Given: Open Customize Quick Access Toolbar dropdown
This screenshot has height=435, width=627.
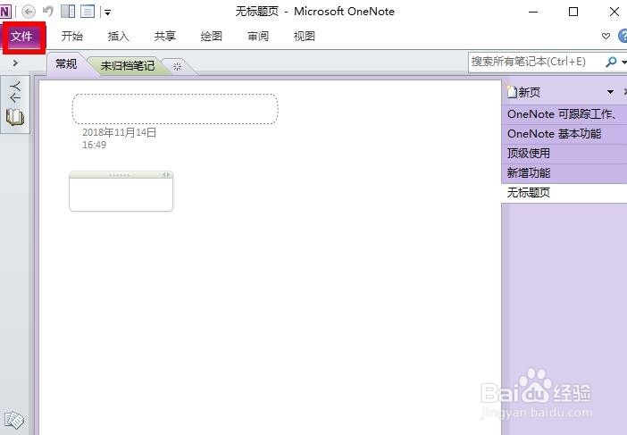Looking at the screenshot, I should (107, 13).
